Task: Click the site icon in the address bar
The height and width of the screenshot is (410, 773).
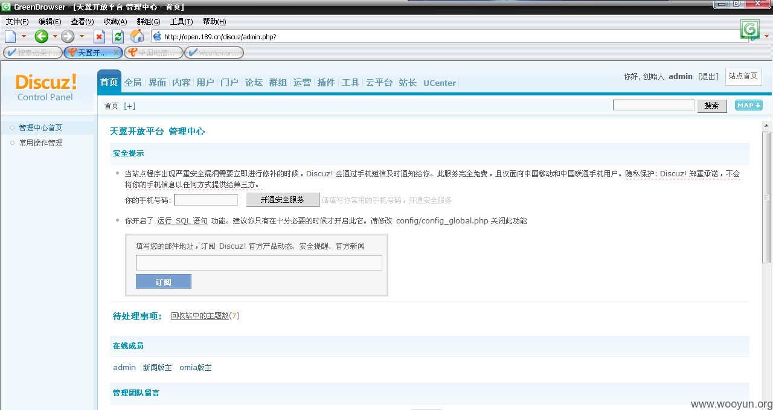Action: (158, 36)
